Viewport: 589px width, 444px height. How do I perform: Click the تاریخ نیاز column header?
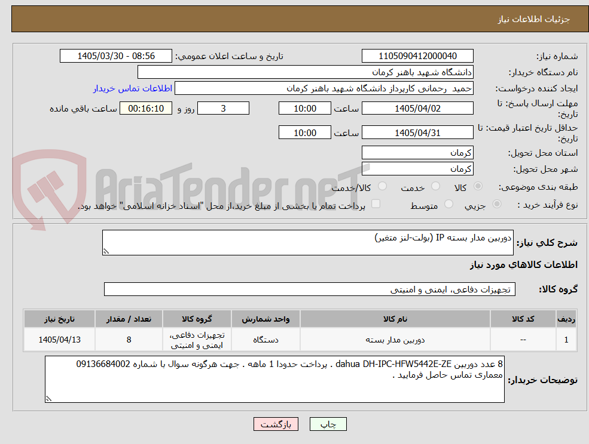[x=59, y=319]
